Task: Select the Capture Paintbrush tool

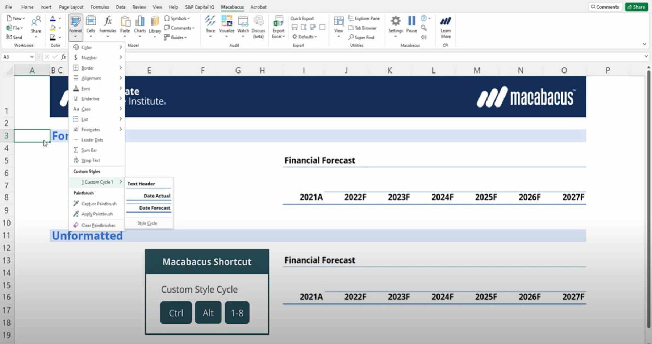Action: click(99, 204)
